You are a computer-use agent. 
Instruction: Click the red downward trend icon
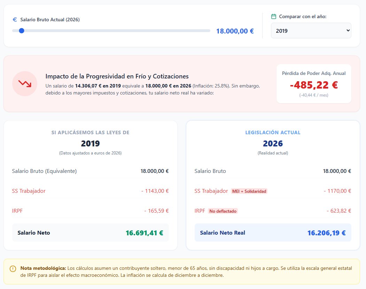[25, 84]
